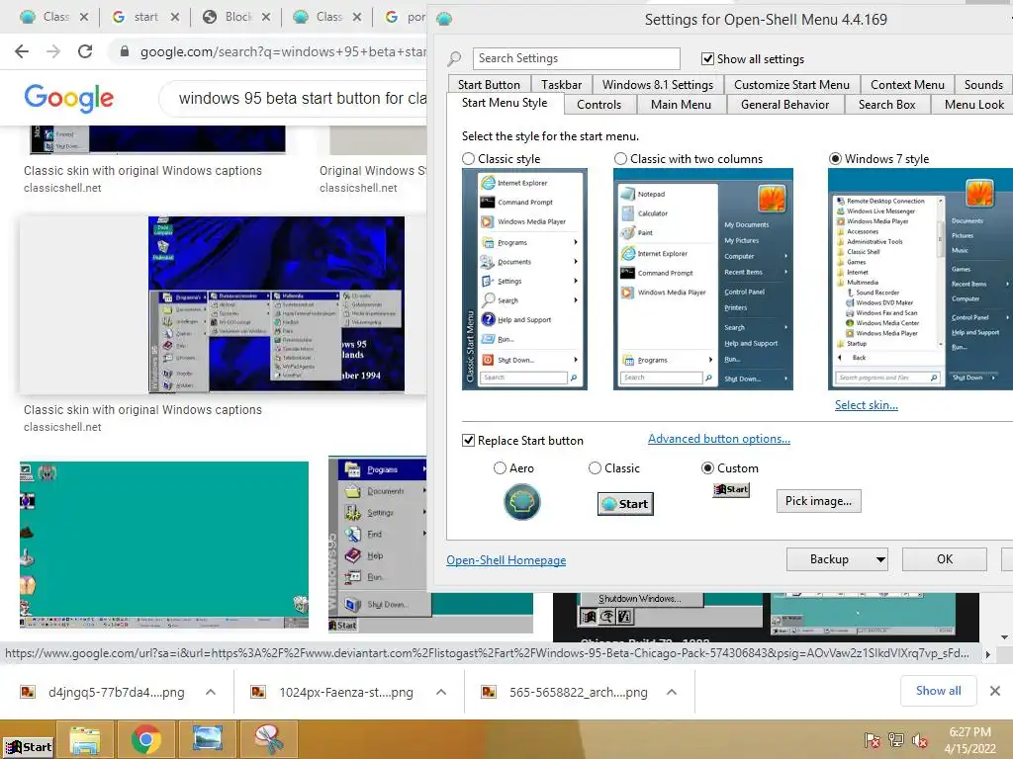Close the downloads bar
Screen dimensions: 1013x759
click(x=995, y=691)
